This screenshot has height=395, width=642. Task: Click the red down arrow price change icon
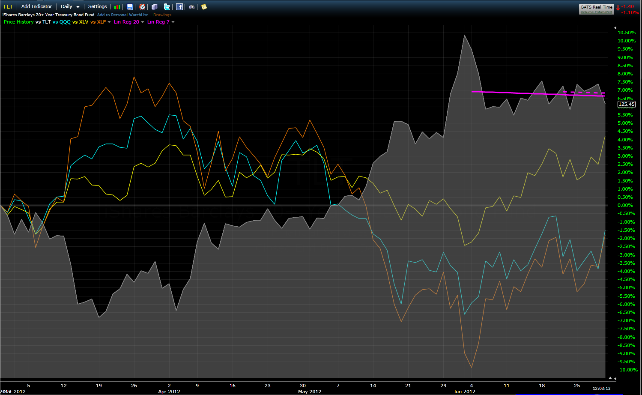pyautogui.click(x=618, y=8)
